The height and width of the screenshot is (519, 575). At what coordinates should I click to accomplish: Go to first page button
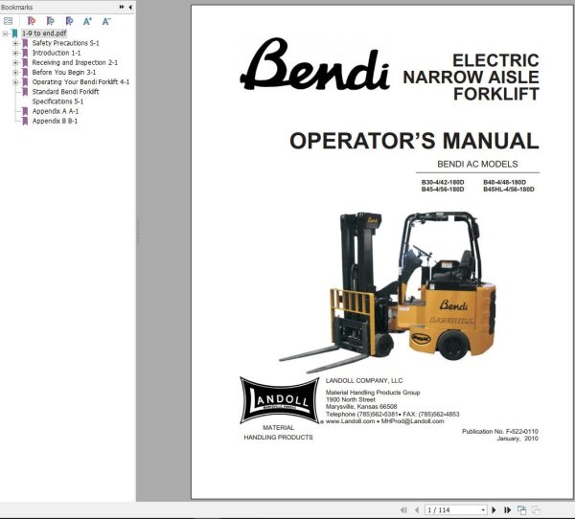click(403, 509)
